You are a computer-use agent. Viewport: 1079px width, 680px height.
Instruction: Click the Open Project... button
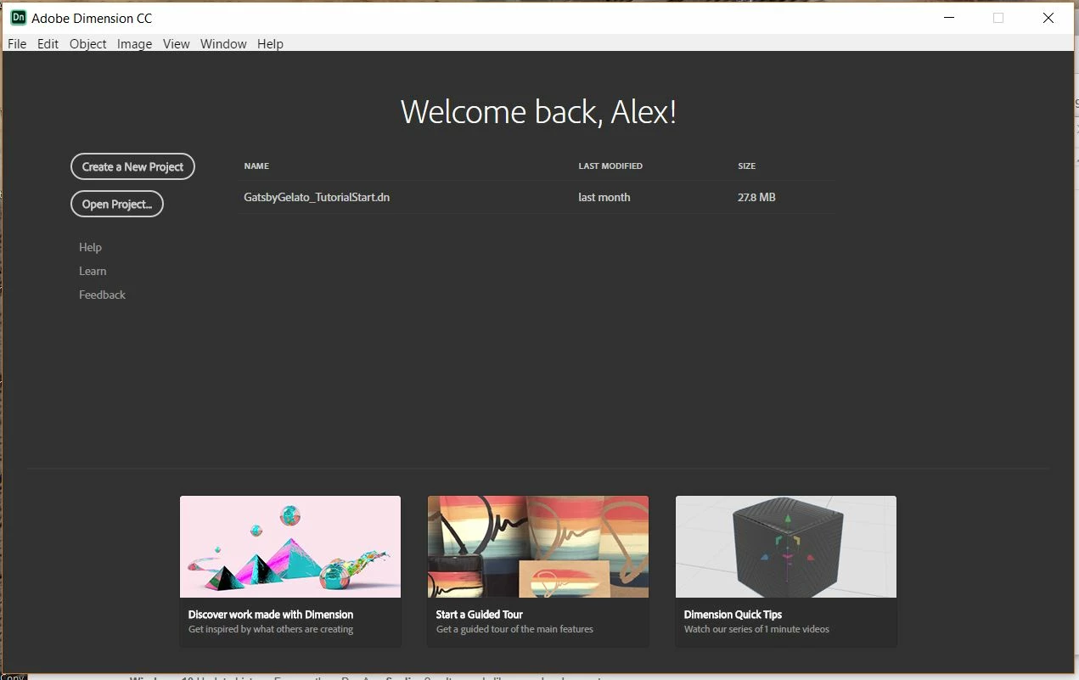click(x=117, y=204)
